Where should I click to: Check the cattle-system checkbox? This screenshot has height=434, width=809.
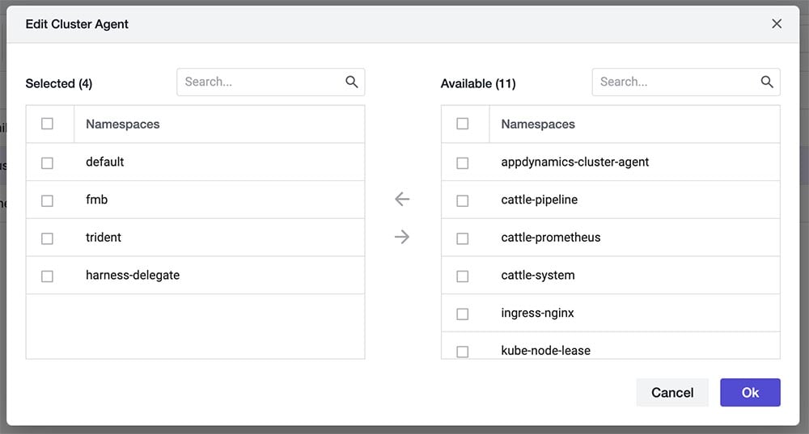(x=462, y=276)
